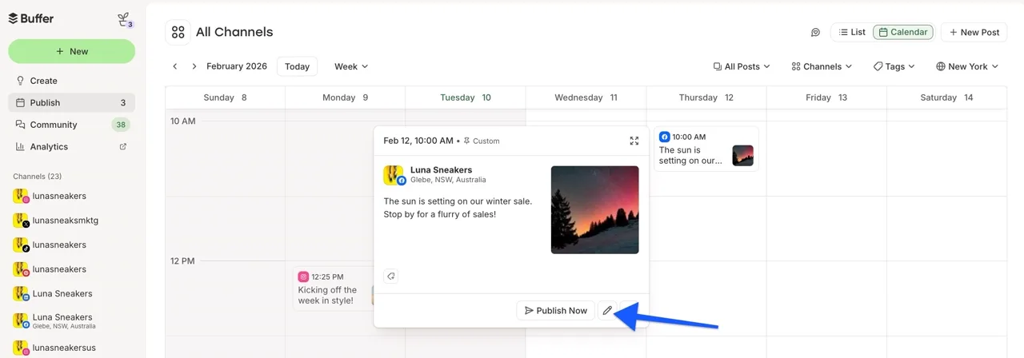Open the Thursday 10:00 AM Facebook post card

coord(706,149)
